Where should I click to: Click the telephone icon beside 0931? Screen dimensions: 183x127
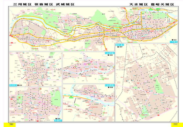coord(172,40)
